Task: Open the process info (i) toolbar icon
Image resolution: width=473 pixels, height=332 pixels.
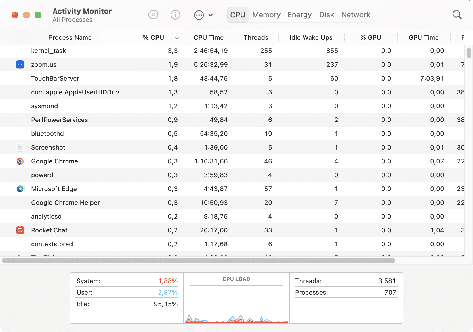Action: pos(175,15)
